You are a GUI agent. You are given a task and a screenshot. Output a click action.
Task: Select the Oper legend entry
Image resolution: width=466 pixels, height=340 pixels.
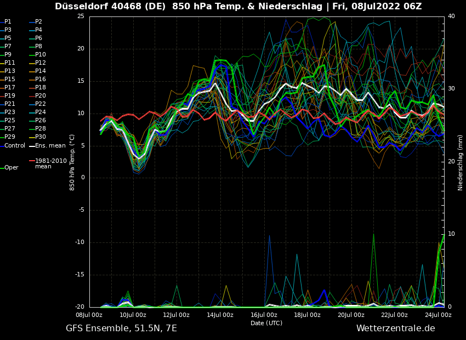11,168
